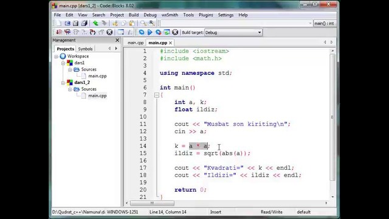Screen dimensions: 389x219
Task: Click the Rebuild icon
Action: click(167, 32)
